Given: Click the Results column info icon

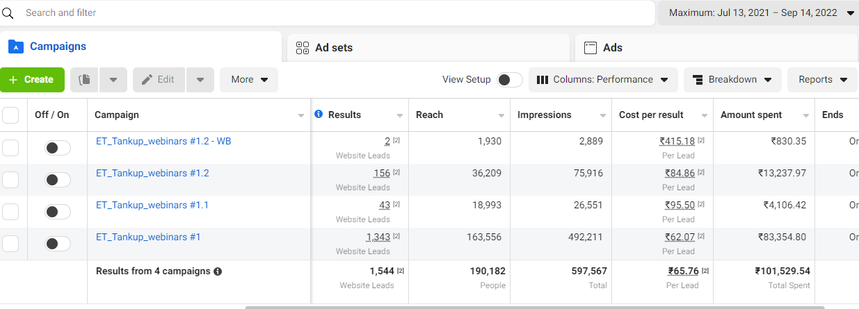Looking at the screenshot, I should 319,114.
